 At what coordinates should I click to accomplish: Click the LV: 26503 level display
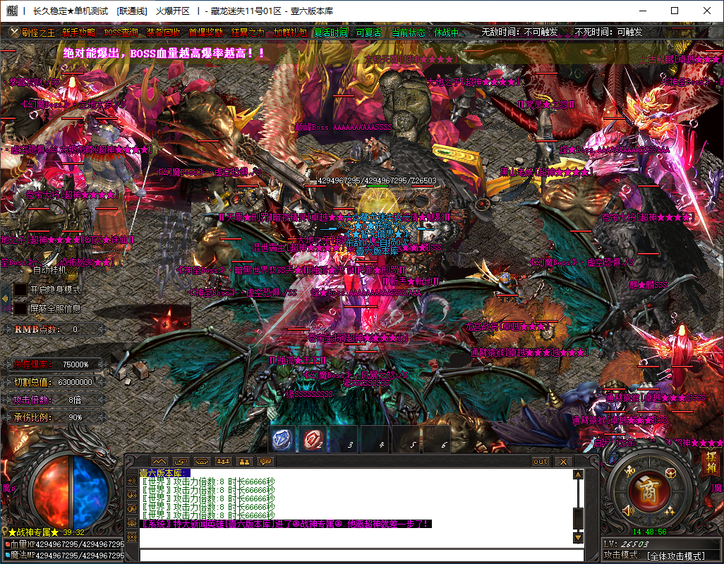click(626, 544)
